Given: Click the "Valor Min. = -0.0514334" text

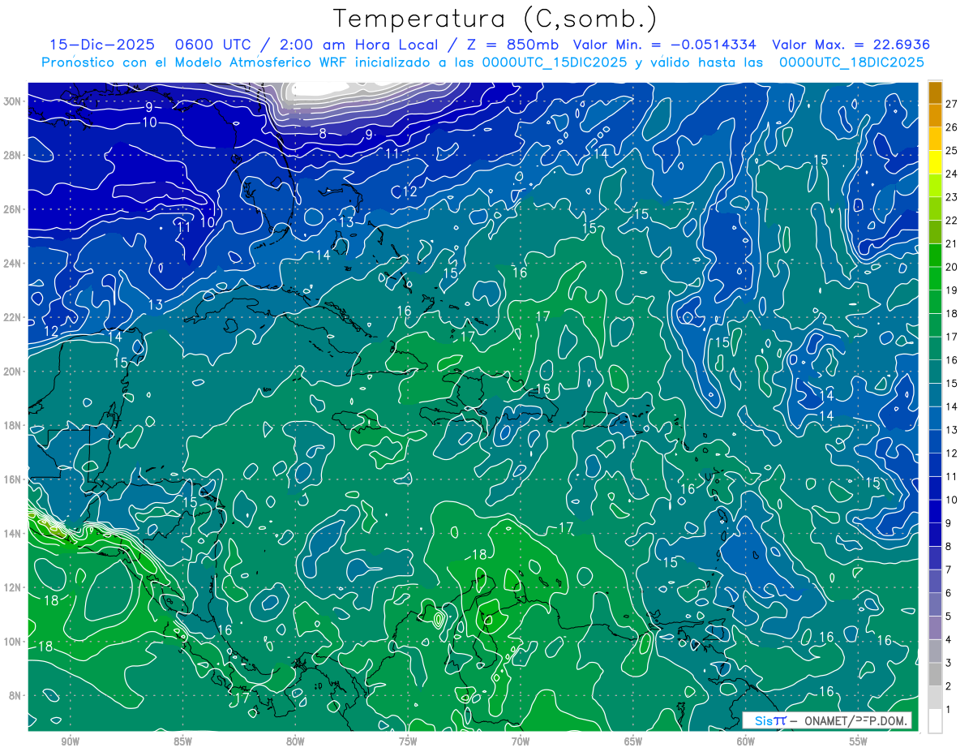Looking at the screenshot, I should coord(664,45).
